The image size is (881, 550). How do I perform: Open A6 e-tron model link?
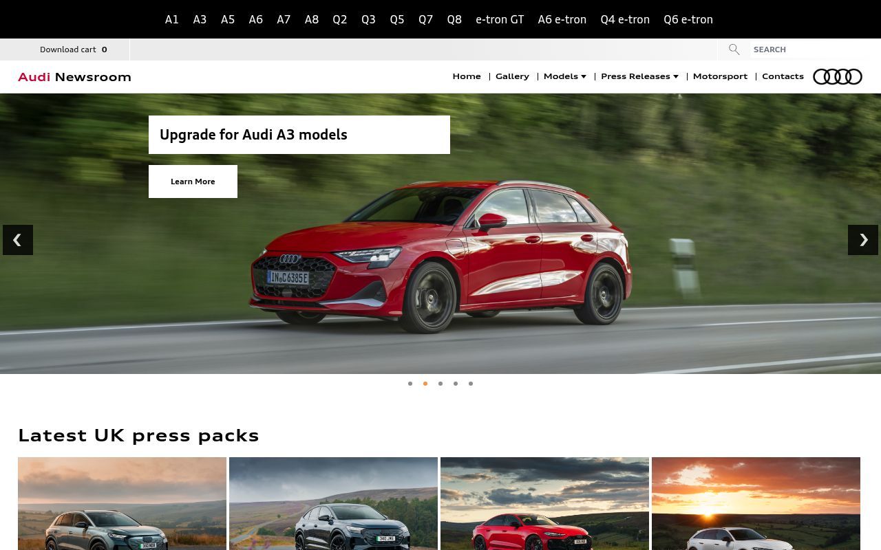click(x=562, y=19)
